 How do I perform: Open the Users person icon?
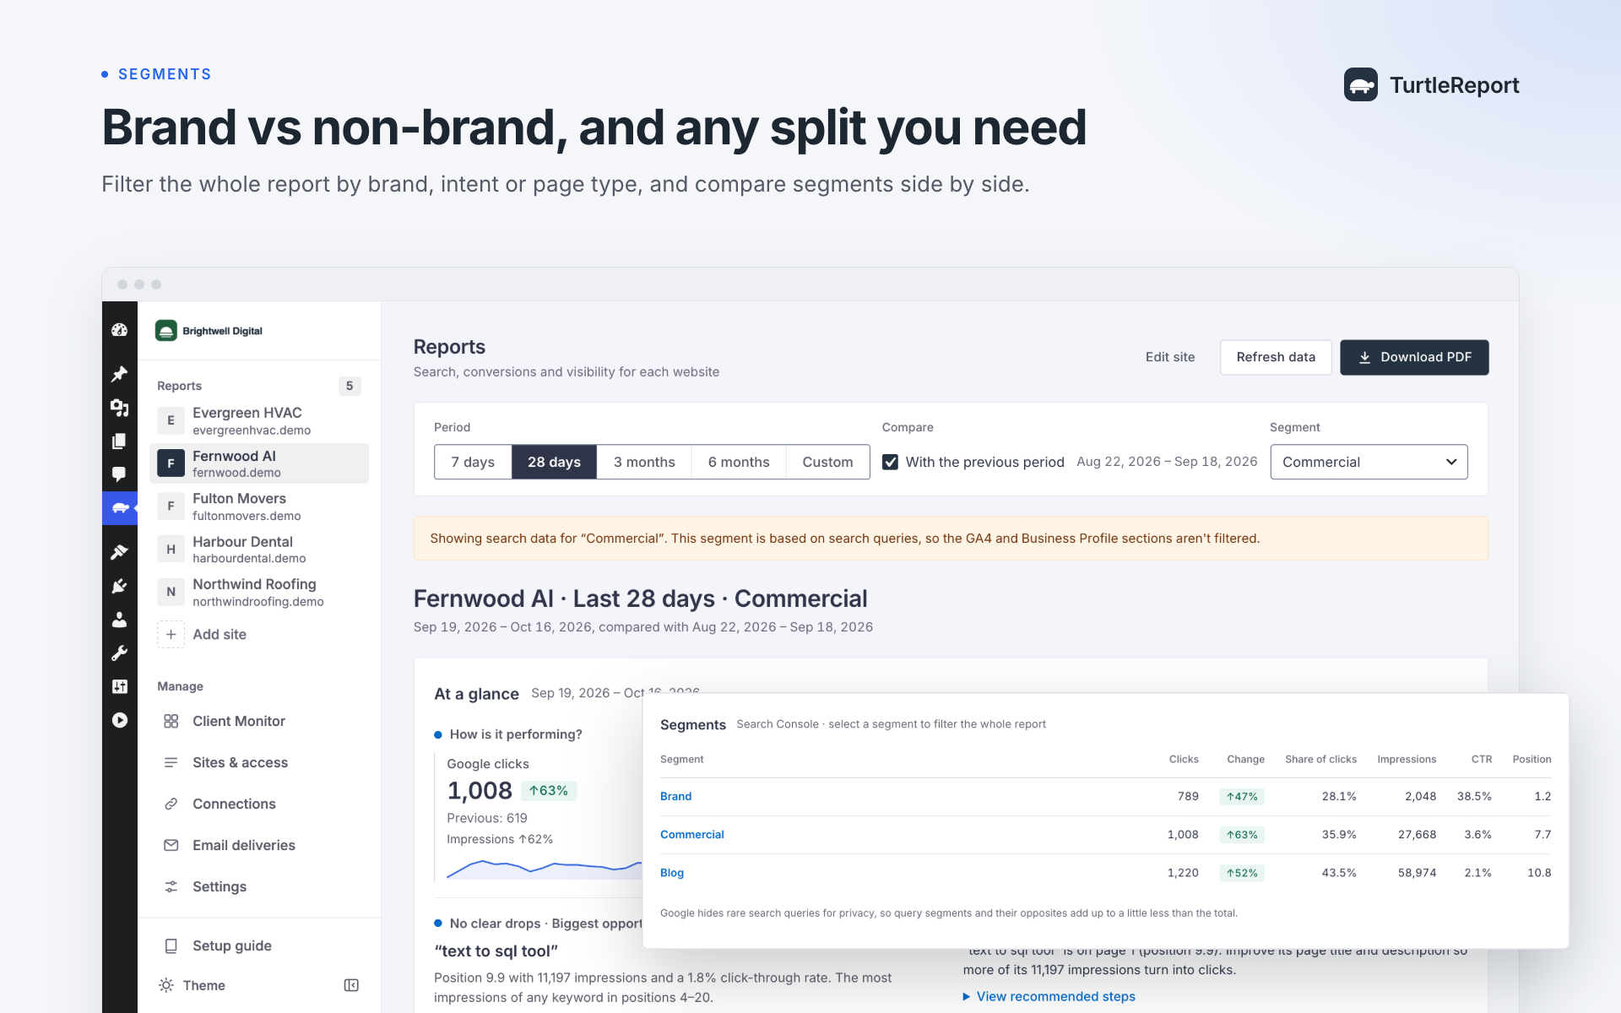click(119, 620)
